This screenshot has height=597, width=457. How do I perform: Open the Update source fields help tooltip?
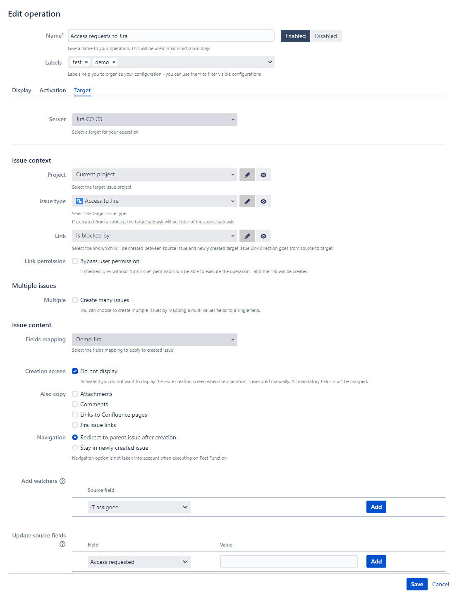63,544
